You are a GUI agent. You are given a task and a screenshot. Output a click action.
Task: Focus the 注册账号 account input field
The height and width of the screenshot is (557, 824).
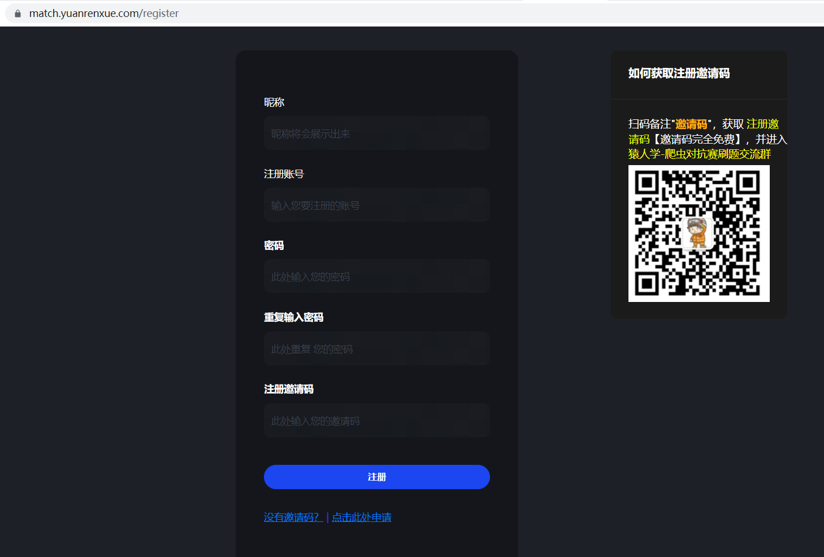(x=376, y=205)
